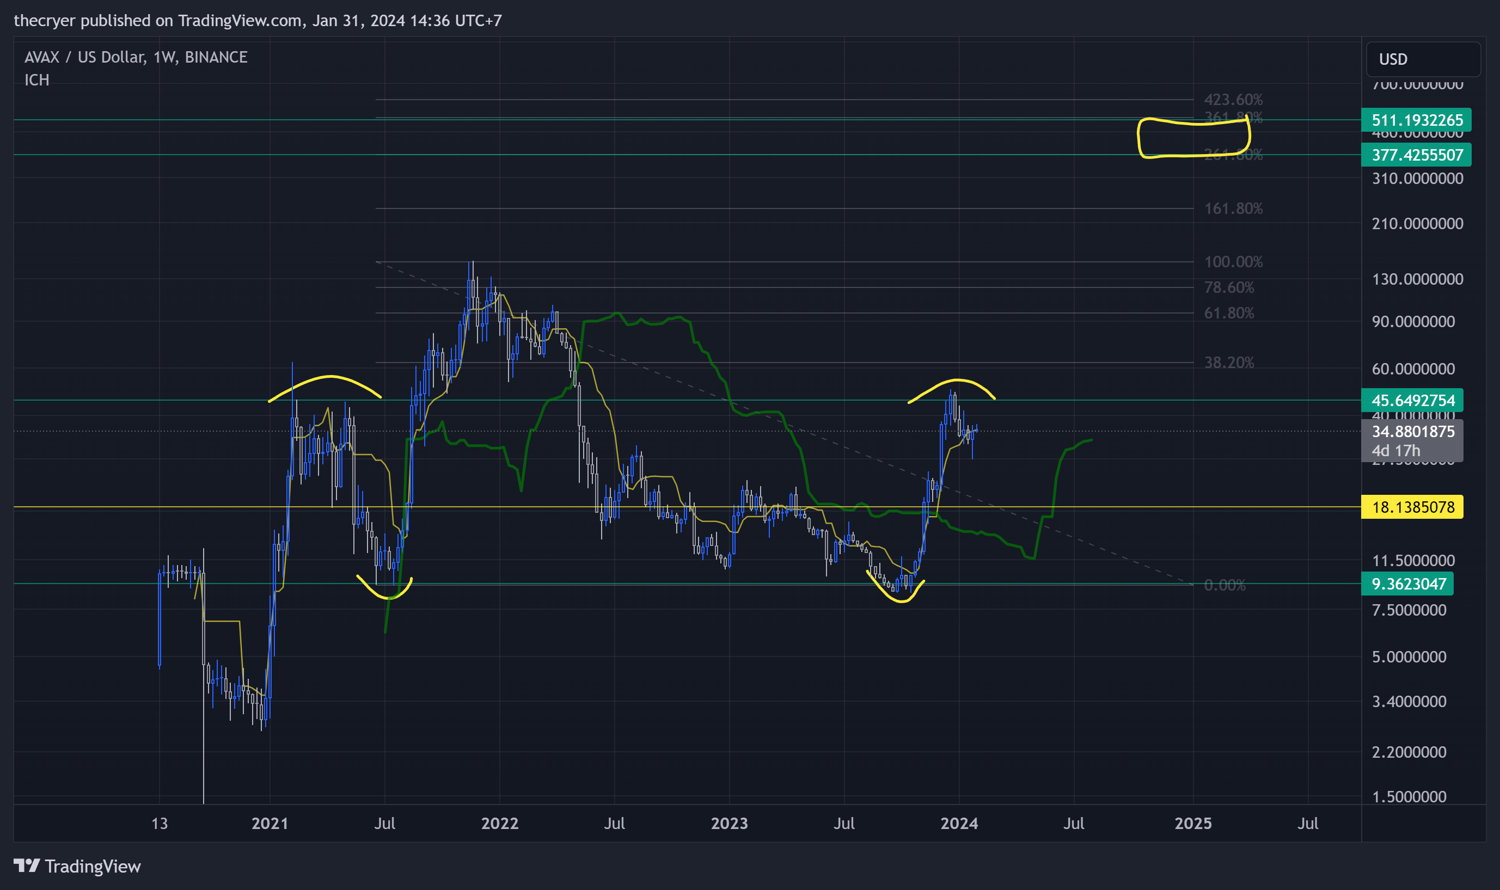This screenshot has height=890, width=1500.
Task: Click the 7.5000000 price scale value
Action: [x=1409, y=610]
